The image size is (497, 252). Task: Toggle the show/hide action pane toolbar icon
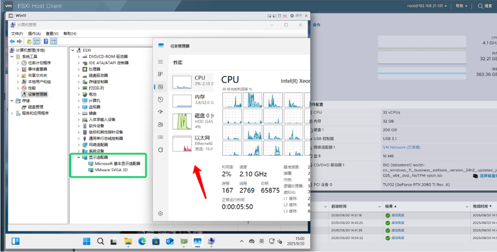coord(53,41)
